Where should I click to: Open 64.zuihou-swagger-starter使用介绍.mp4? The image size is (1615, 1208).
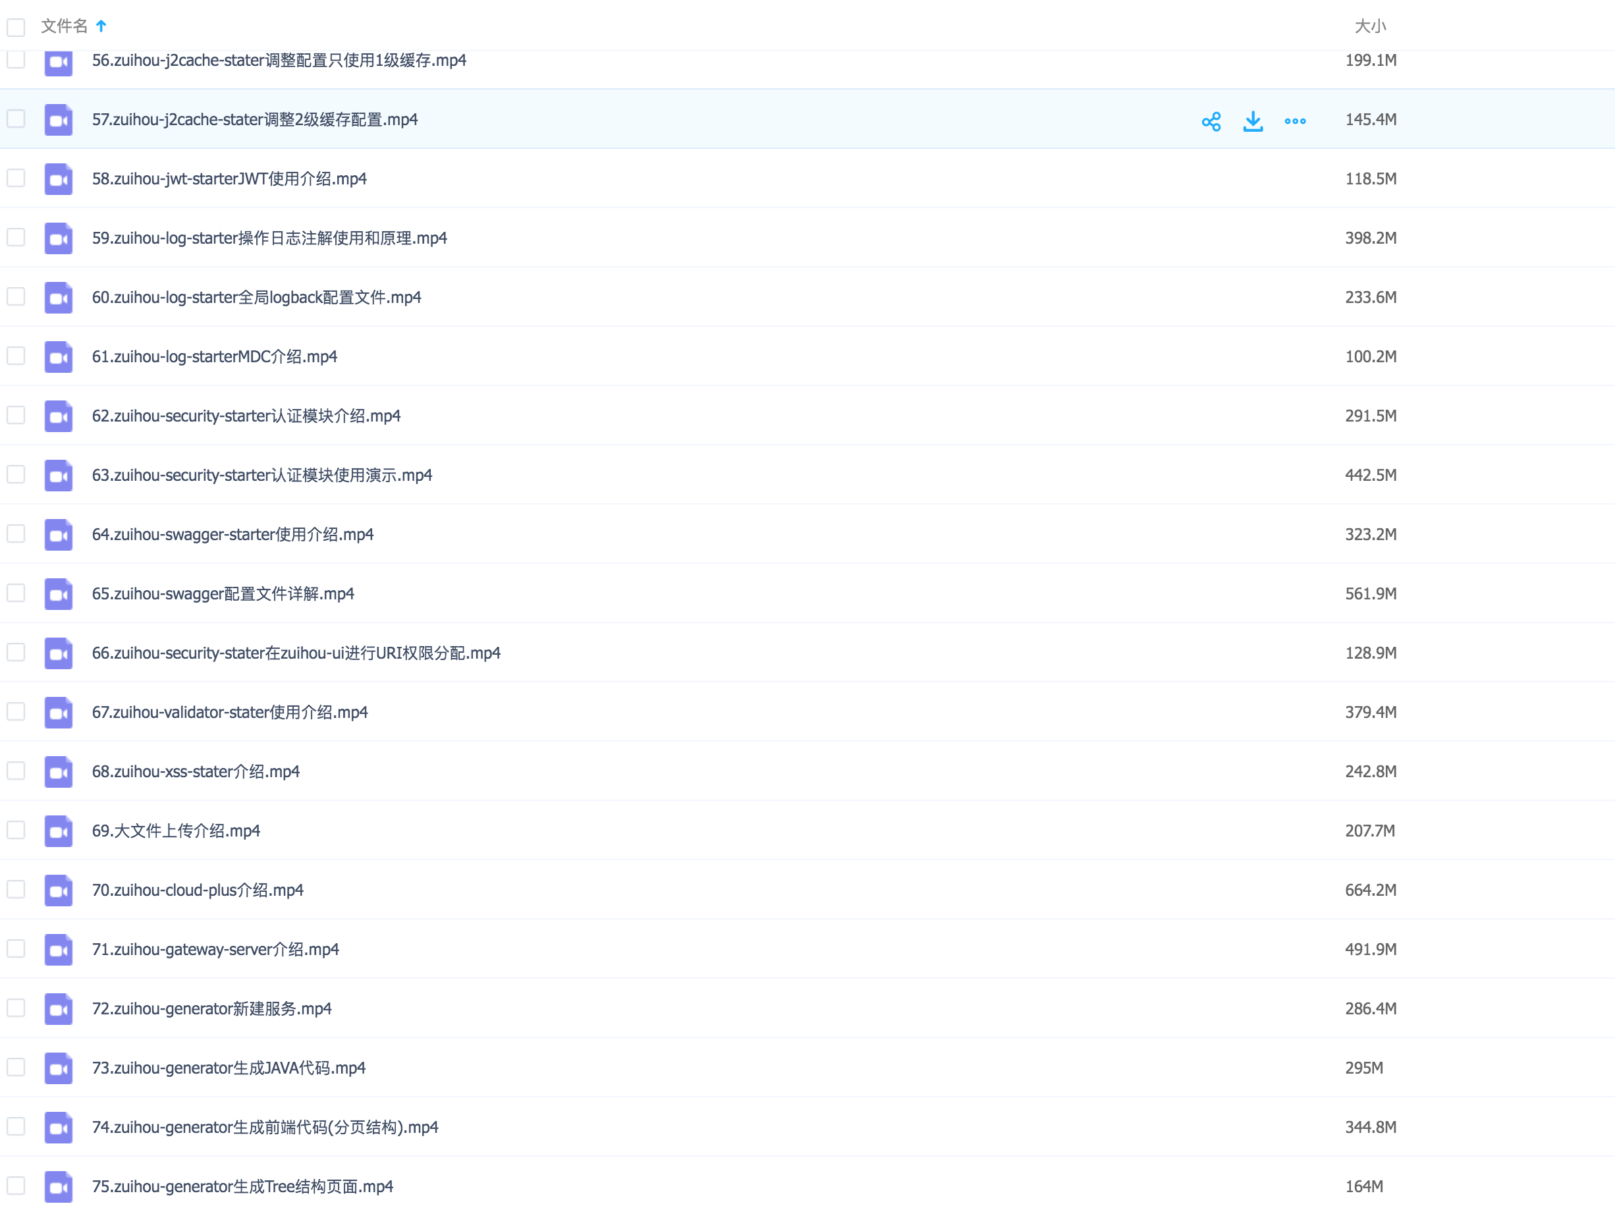[x=233, y=535]
